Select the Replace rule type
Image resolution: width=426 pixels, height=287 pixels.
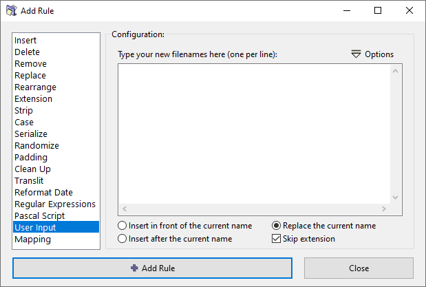[x=56, y=75]
